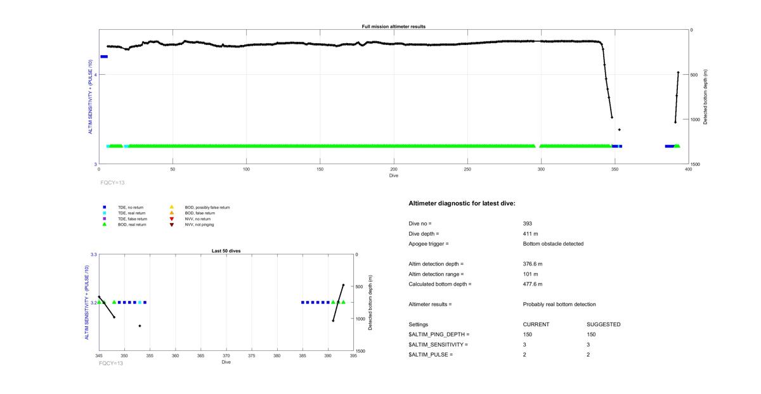This screenshot has width=761, height=394.
Task: Click the dive depth value '411 m'
Action: (531, 234)
